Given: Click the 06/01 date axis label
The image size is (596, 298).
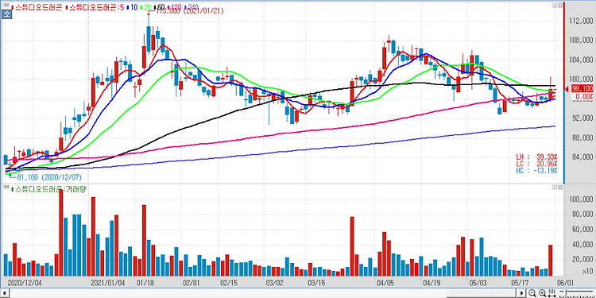Looking at the screenshot, I should pyautogui.click(x=565, y=283).
